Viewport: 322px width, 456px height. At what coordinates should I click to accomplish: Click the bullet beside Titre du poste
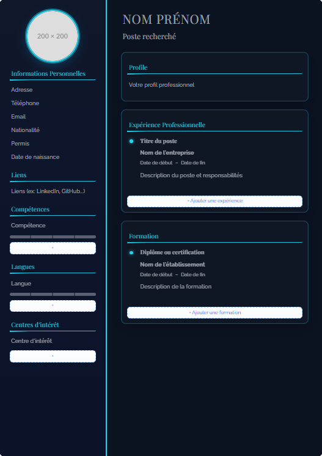(131, 141)
